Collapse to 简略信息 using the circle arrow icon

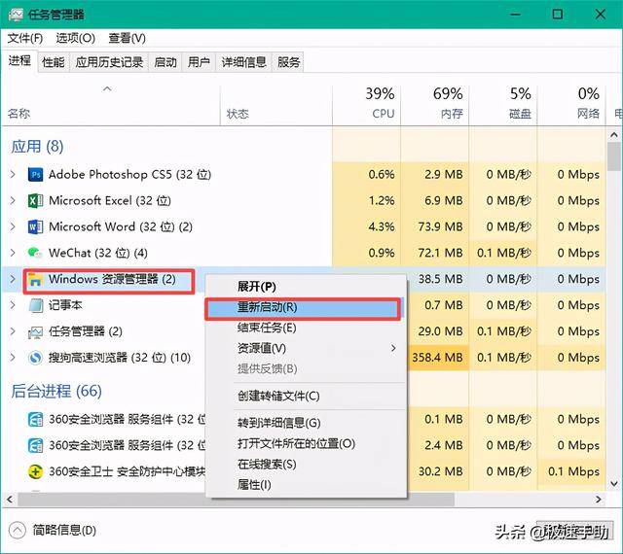[17, 531]
